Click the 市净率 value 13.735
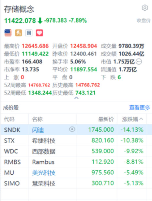 [x=30, y=70]
